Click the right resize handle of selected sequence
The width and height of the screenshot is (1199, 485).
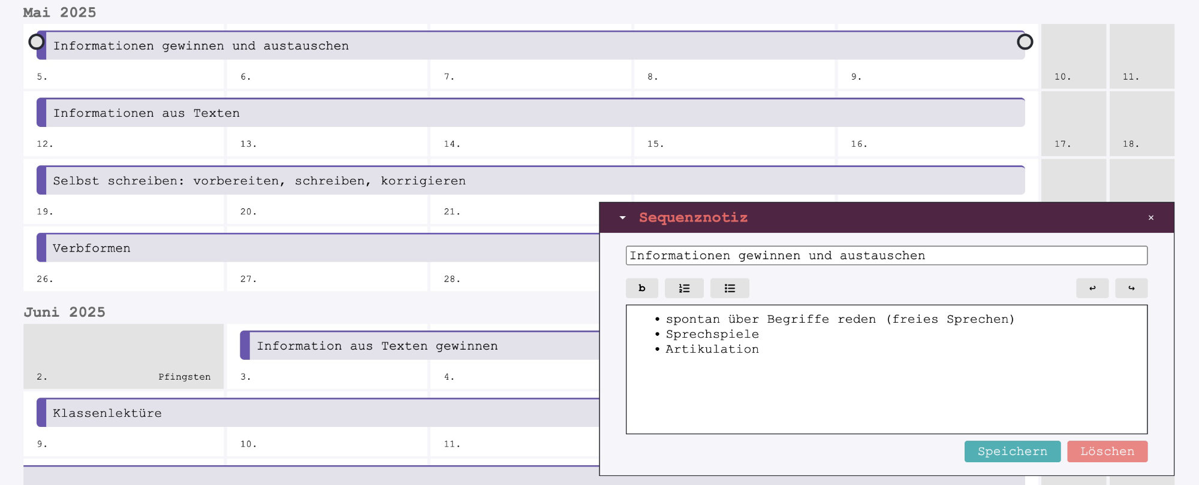(x=1025, y=42)
